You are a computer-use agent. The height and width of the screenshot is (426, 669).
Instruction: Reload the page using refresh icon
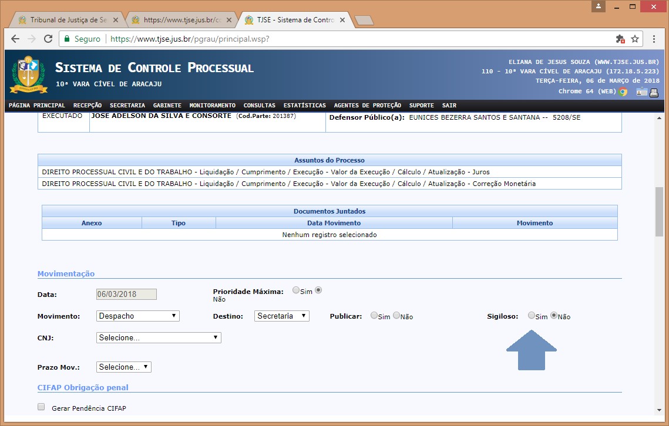(48, 39)
